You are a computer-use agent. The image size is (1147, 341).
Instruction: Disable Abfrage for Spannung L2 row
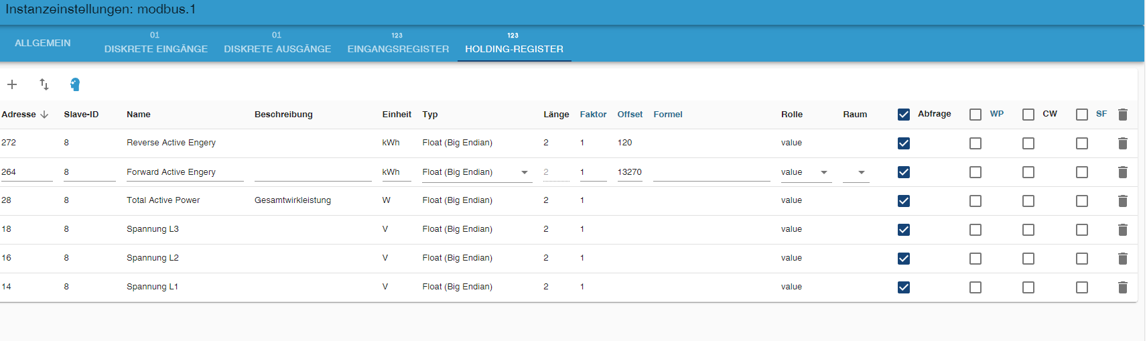click(904, 259)
